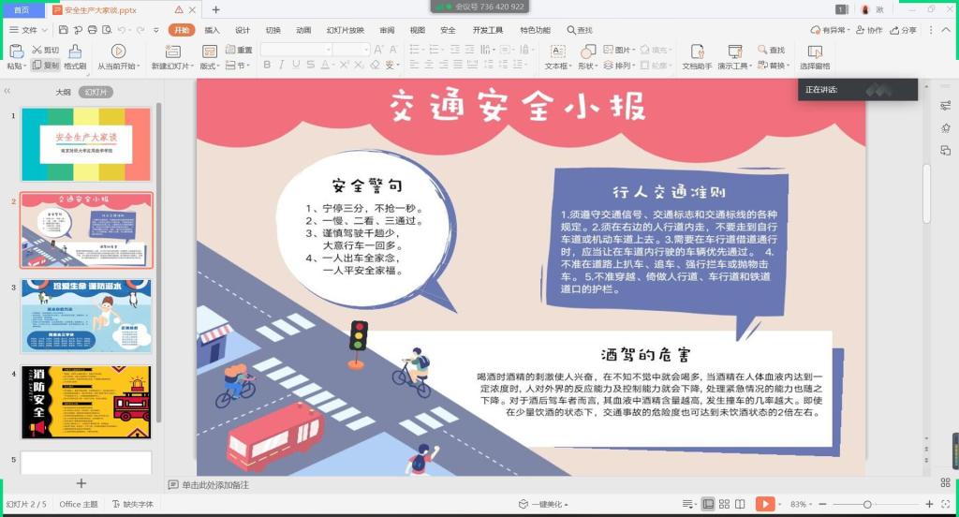
Task: Switch to slide sorter grid view
Action: [x=724, y=505]
